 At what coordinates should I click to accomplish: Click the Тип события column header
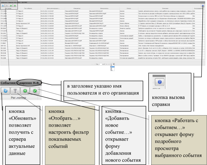pyautogui.click(x=28, y=9)
